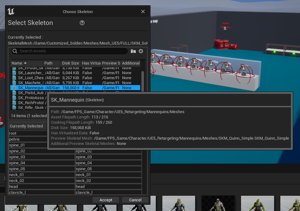The image size is (300, 211).
Task: Click the Additional column header
Action: point(130,63)
